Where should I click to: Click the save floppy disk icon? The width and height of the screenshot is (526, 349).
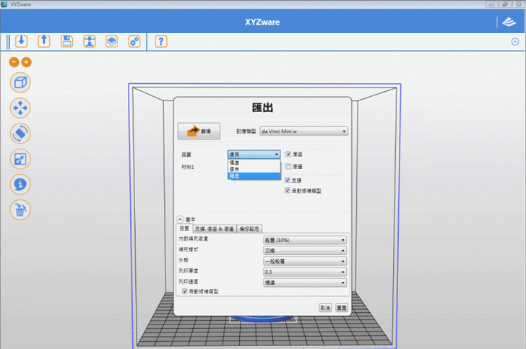66,41
